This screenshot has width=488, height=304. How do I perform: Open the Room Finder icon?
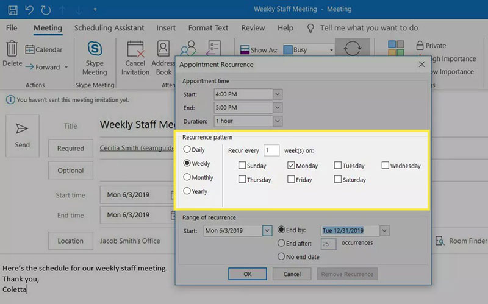[x=440, y=241]
